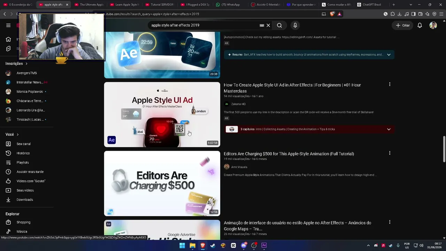Screen dimensions: 446x251
Task: Clear the search query with the X
Action: click(x=268, y=25)
